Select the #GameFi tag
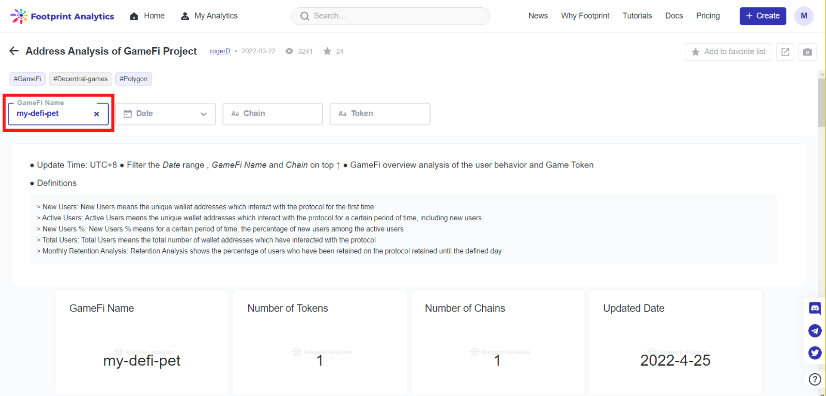 (28, 79)
